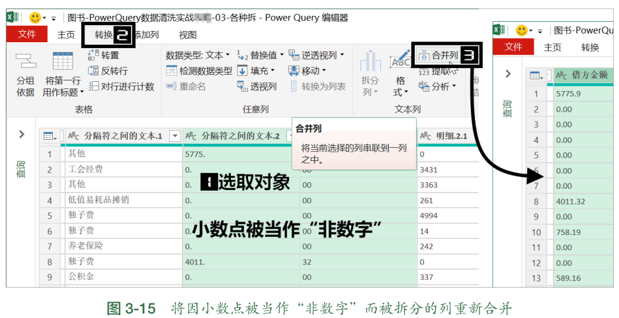This screenshot has width=619, height=318.
Task: Click the Excel icon in main title bar
Action: tap(13, 18)
